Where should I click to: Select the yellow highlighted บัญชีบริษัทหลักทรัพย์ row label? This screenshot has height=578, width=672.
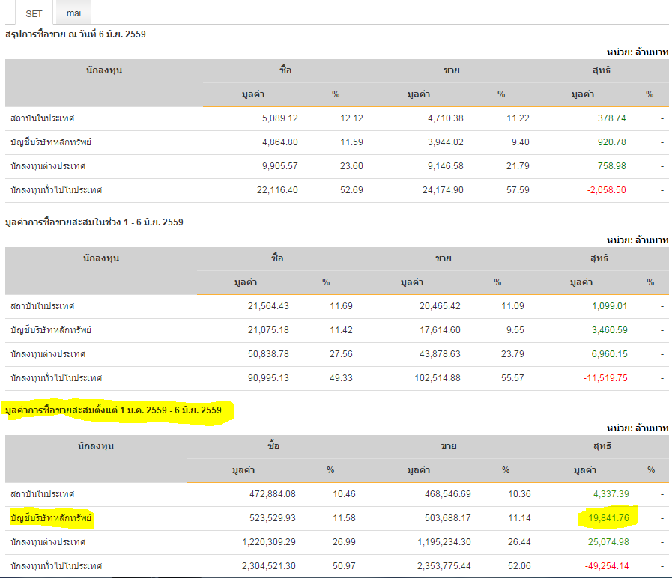point(51,517)
